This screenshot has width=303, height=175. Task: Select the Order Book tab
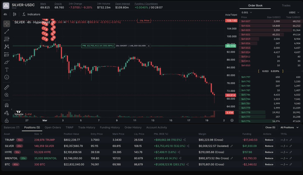[x=255, y=5]
